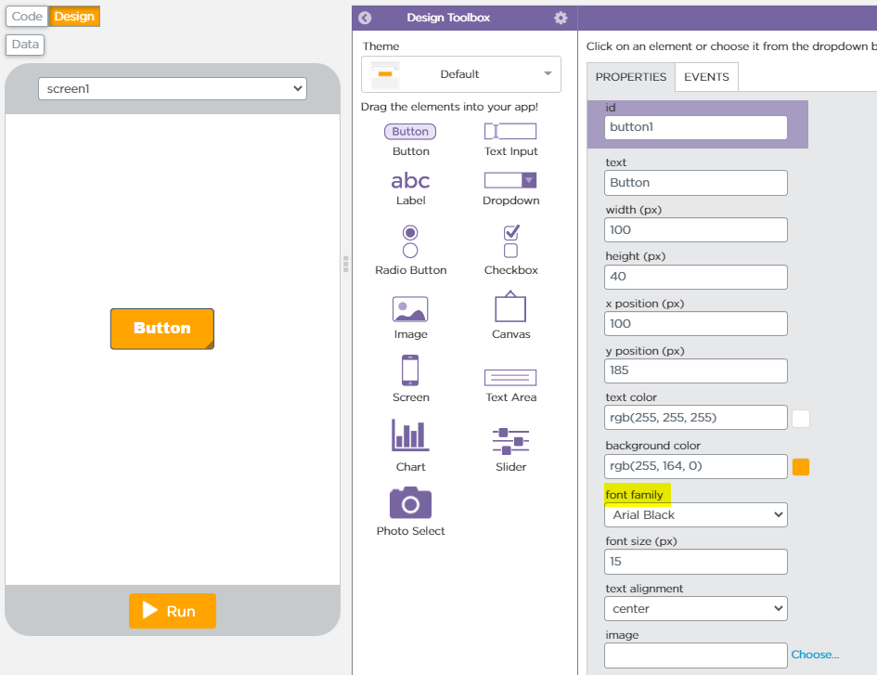Click the Photo Select camera icon

coord(410,503)
